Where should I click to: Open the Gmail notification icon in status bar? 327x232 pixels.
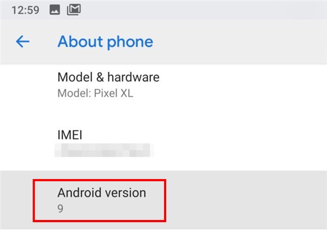(74, 10)
